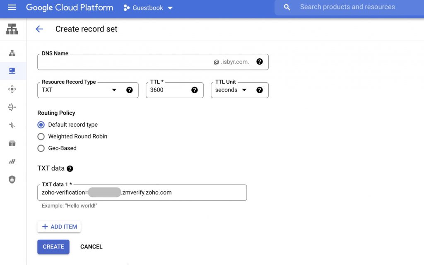The image size is (424, 265).
Task: Open Cloud CDN in the sidebar
Action: pos(12,89)
